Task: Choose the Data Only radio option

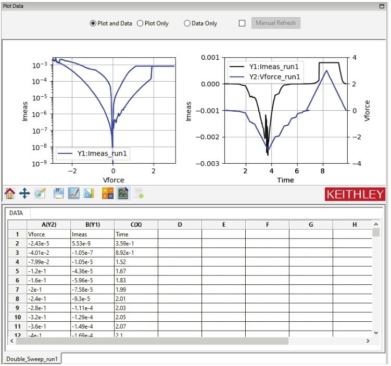Action: pyautogui.click(x=187, y=23)
